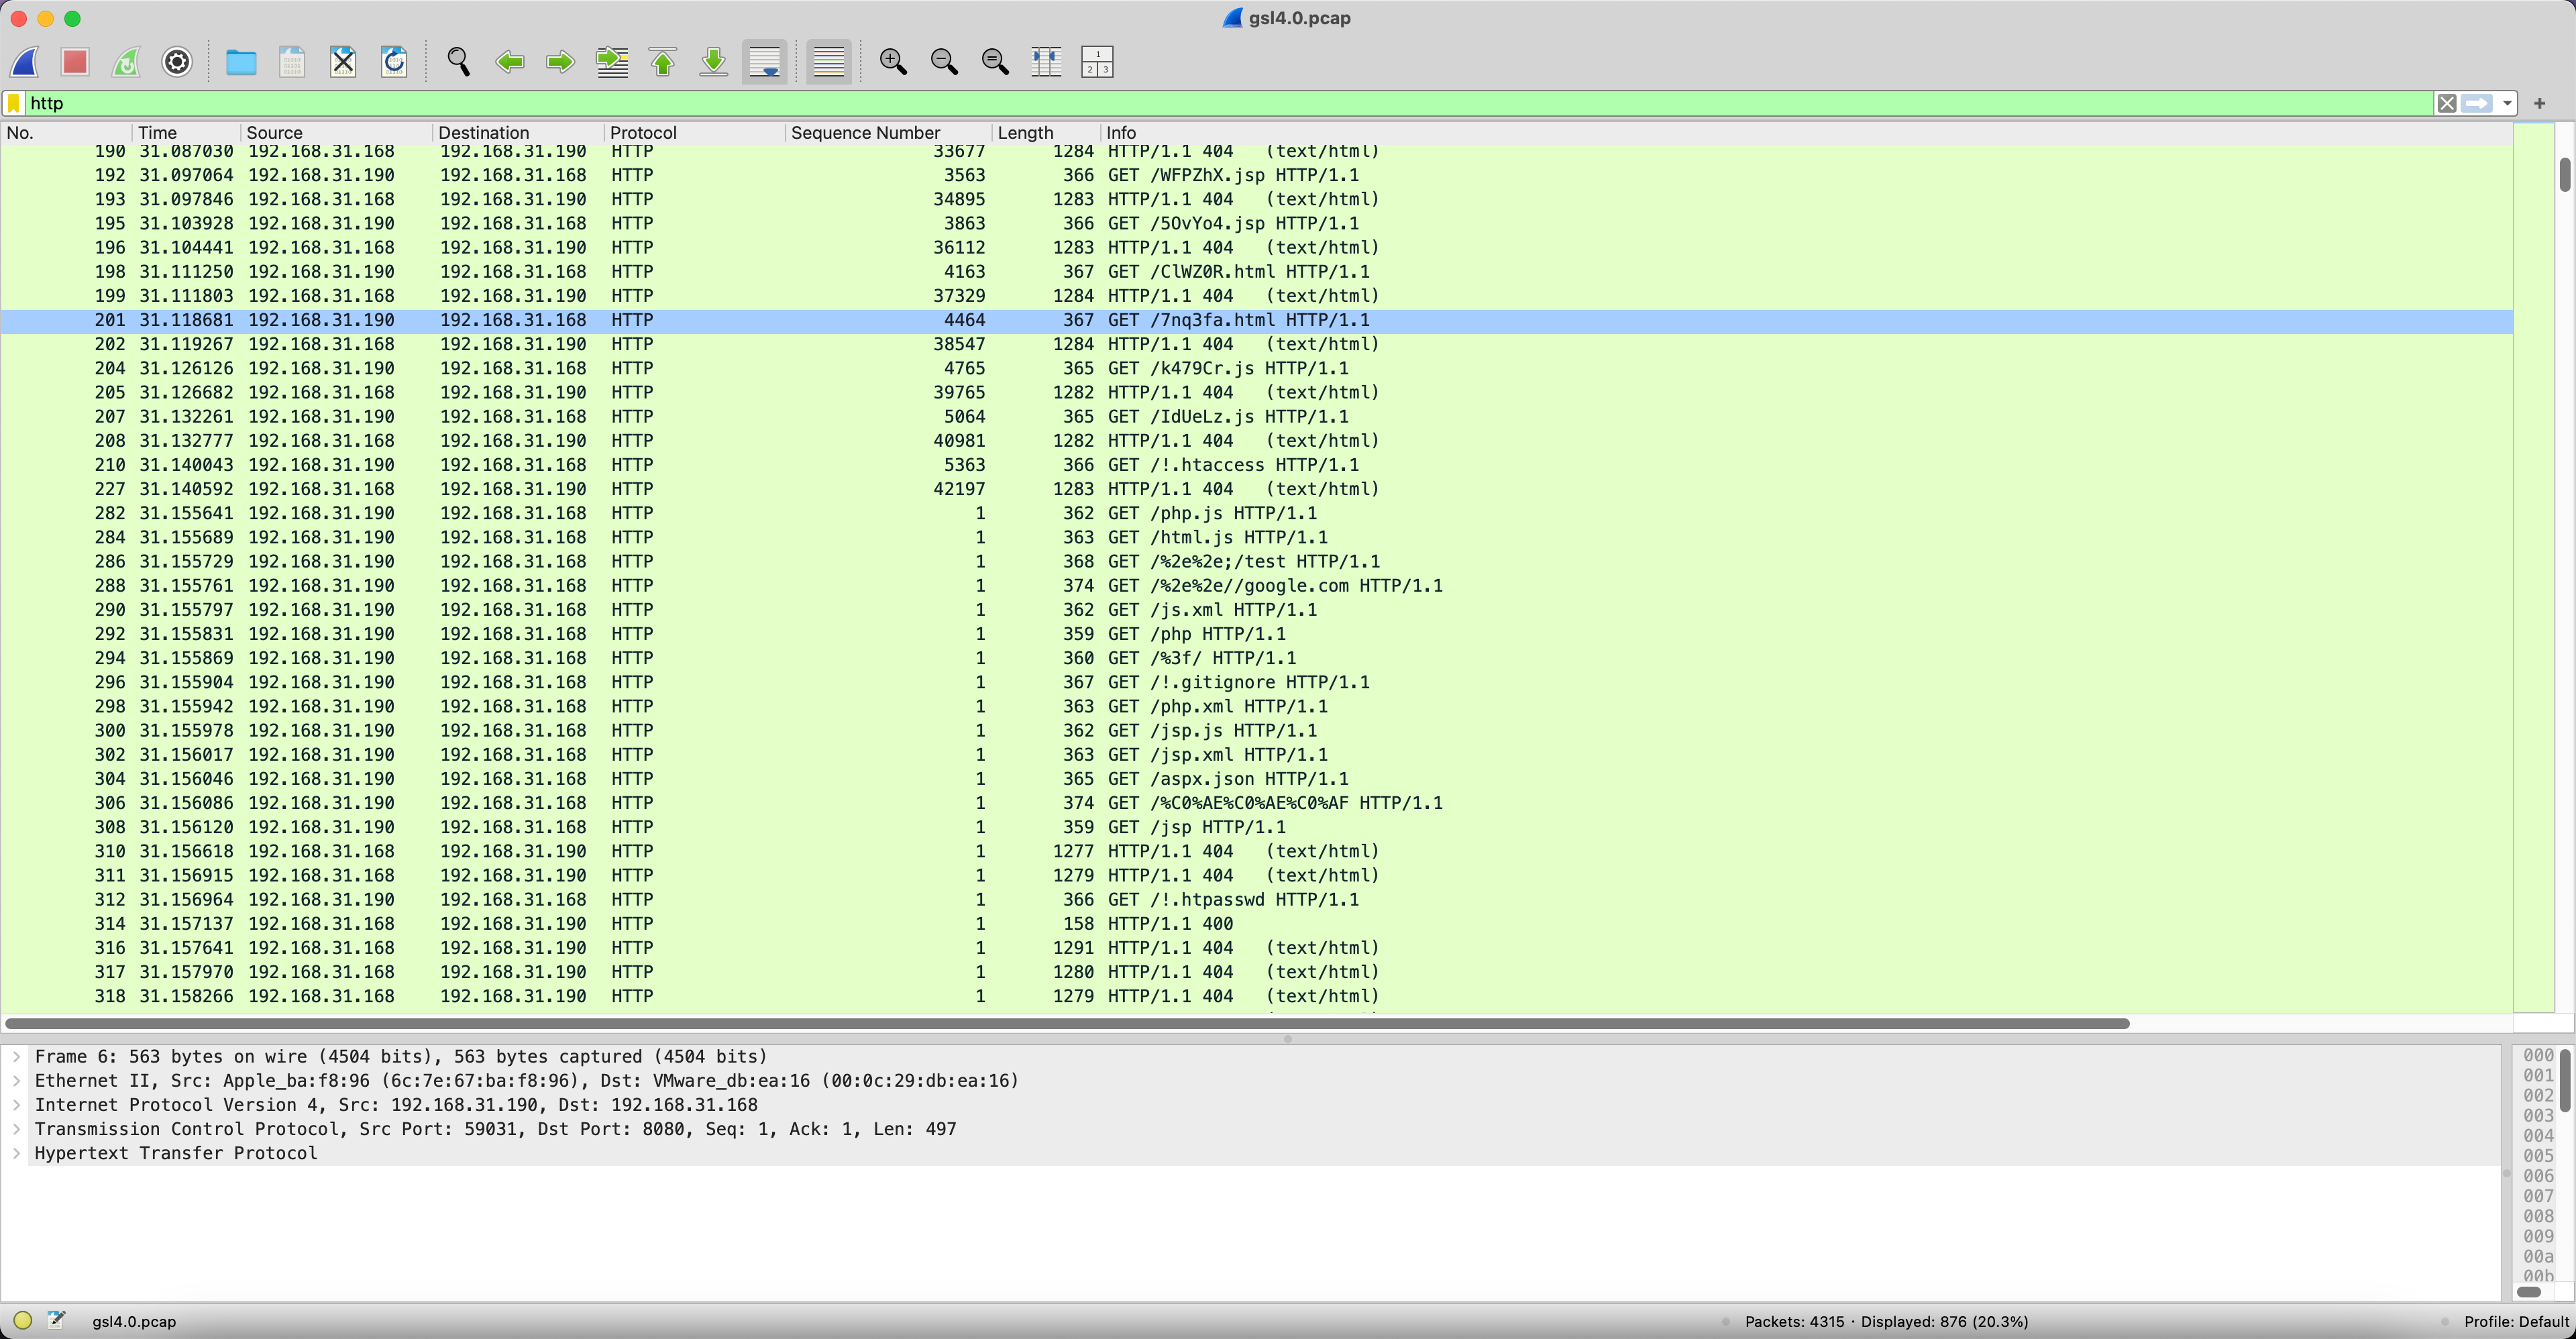
Task: Sort by the Time column header
Action: pos(186,132)
